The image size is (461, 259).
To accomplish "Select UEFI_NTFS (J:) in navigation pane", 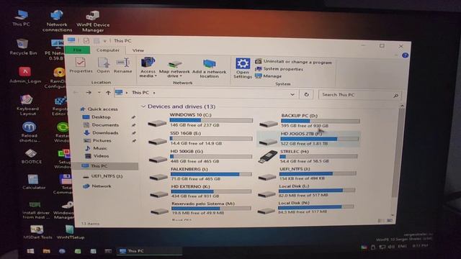I will click(102, 176).
